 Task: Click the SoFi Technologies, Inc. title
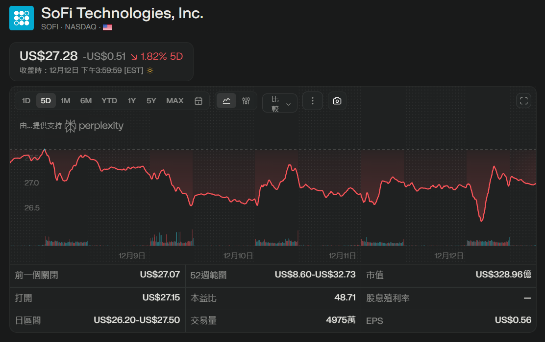[x=122, y=14]
